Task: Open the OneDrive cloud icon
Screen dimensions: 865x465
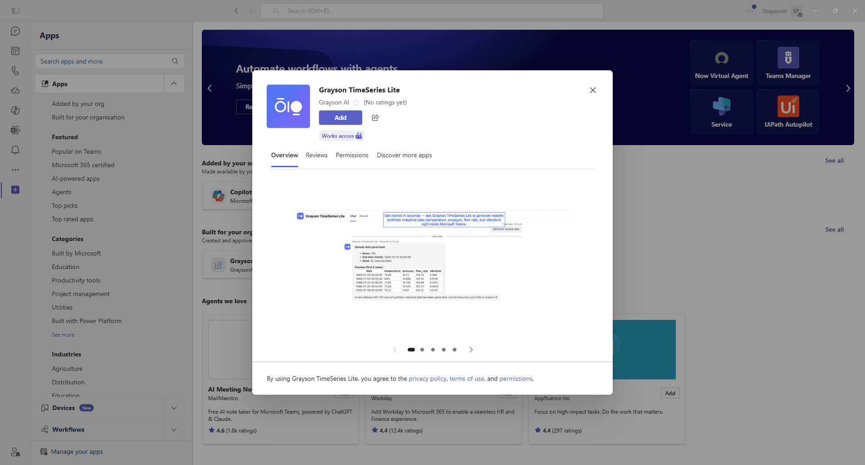Action: tap(15, 91)
